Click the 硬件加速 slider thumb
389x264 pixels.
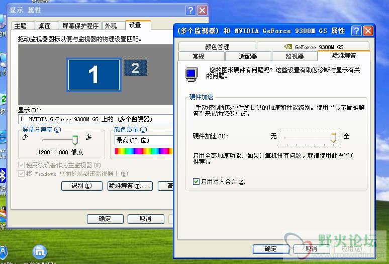click(x=333, y=138)
